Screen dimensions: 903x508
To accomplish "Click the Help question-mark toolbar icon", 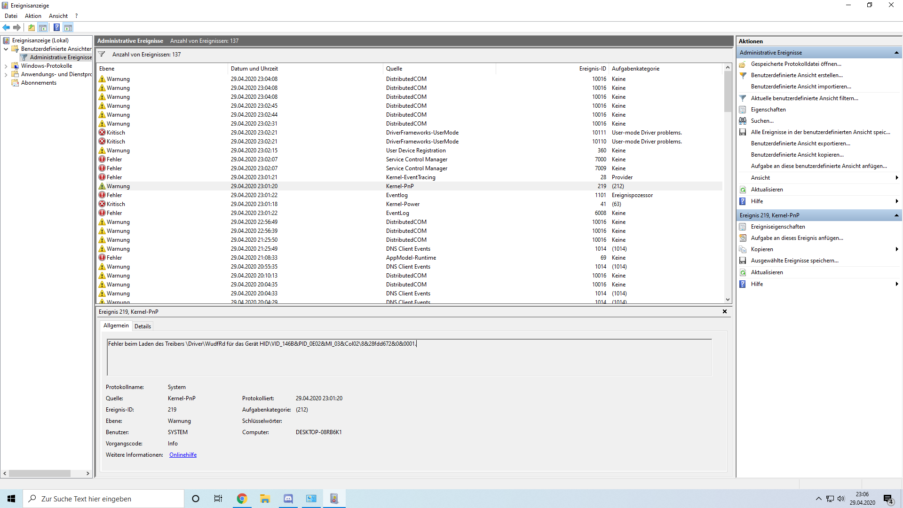I will (56, 27).
